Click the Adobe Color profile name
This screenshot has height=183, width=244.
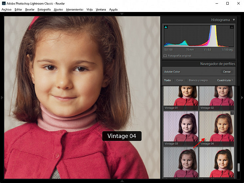pos(172,72)
